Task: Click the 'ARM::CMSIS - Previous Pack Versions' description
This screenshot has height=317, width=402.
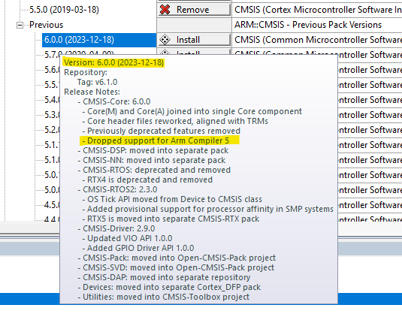Action: (x=308, y=25)
